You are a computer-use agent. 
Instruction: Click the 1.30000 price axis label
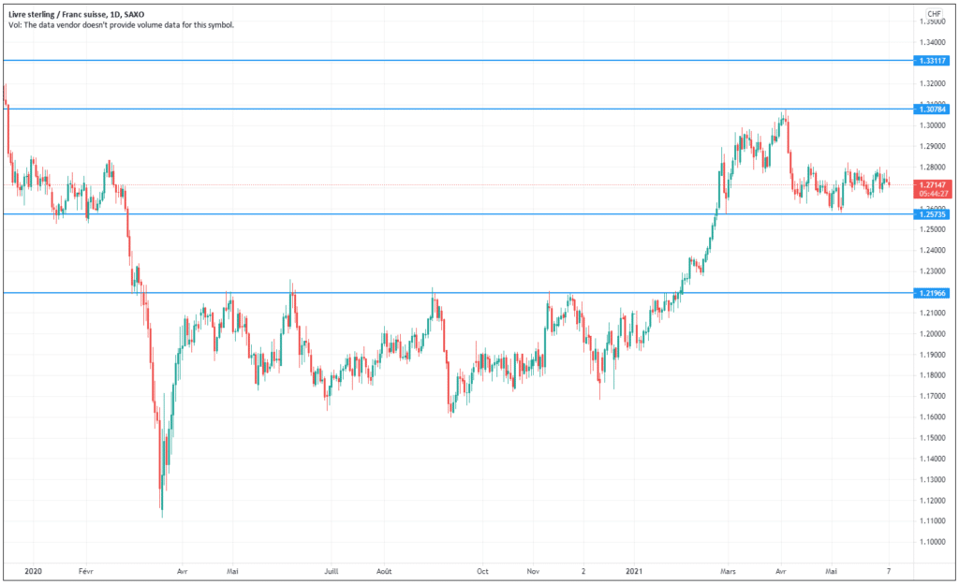(x=933, y=125)
